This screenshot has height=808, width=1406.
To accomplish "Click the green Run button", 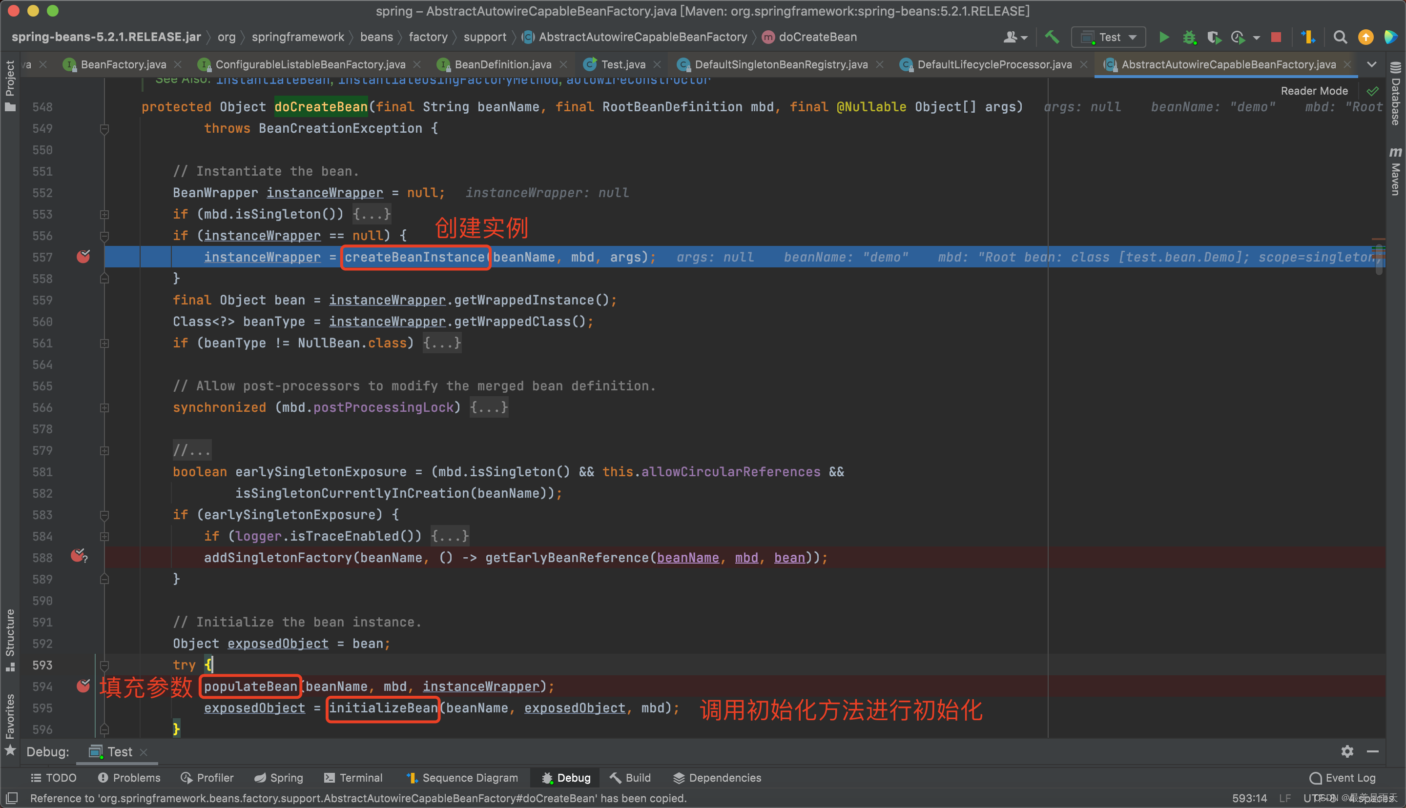I will (1164, 37).
